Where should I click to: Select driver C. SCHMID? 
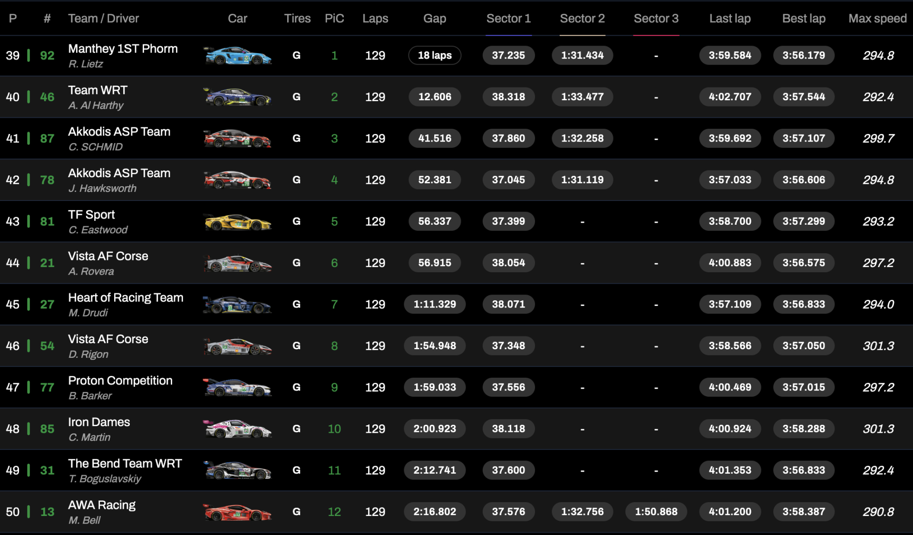[x=95, y=147]
